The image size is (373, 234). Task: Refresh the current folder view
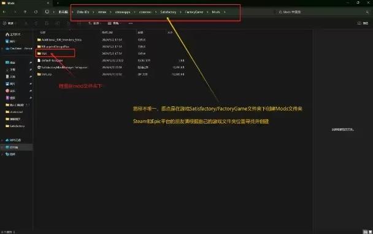point(36,12)
